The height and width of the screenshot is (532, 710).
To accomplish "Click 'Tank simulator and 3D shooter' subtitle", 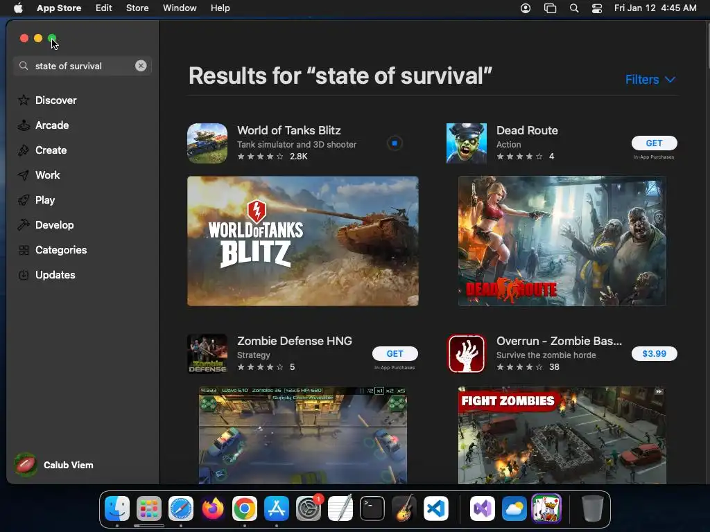I will [x=297, y=145].
